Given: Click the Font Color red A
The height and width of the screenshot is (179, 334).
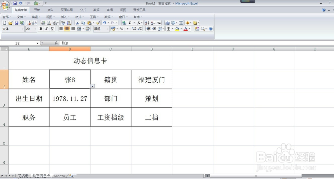Looking at the screenshot, I should click(x=185, y=29).
